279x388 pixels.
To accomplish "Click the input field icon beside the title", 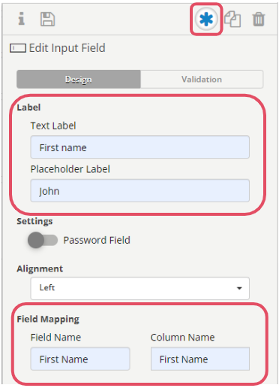I will point(18,48).
